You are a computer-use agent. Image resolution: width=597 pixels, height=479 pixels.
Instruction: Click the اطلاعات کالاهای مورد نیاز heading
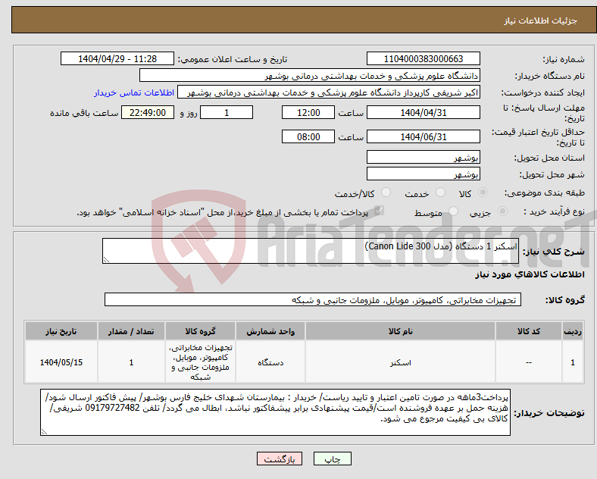coord(530,274)
